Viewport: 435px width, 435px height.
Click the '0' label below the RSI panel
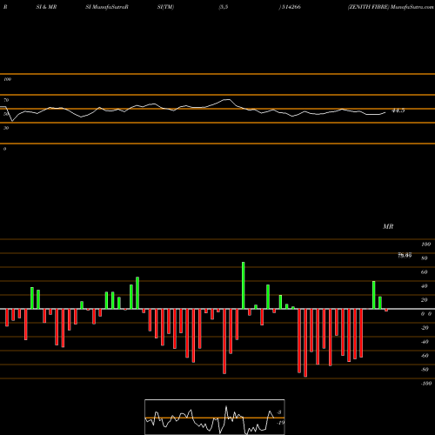[4, 149]
